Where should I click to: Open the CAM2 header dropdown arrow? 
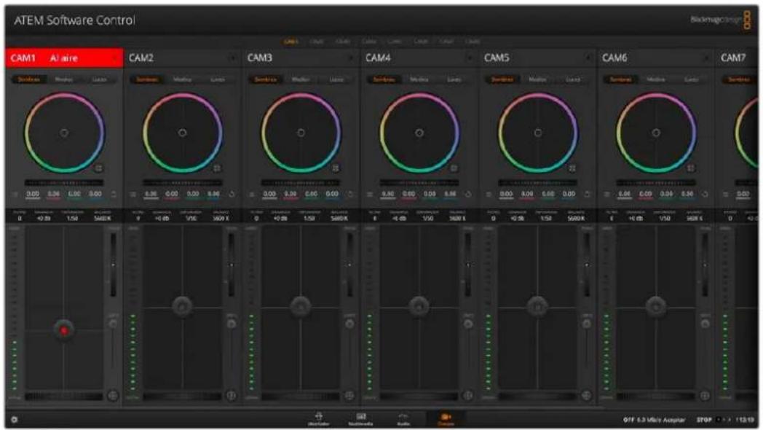tap(233, 58)
